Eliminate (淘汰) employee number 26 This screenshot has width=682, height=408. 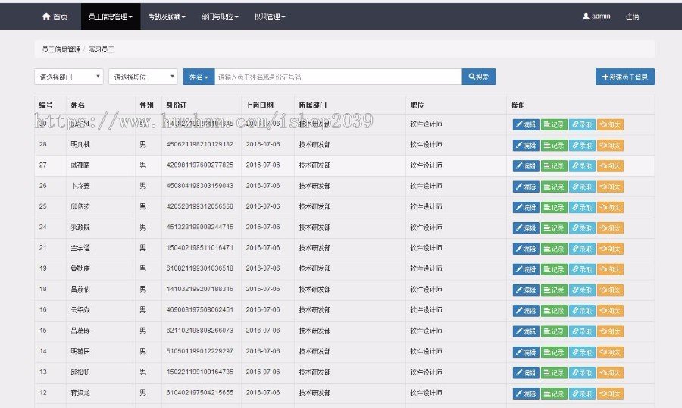tap(610, 187)
